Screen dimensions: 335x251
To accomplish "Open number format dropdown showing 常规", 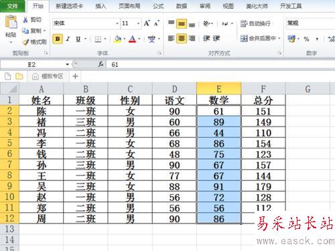I will pyautogui.click(x=310, y=23).
